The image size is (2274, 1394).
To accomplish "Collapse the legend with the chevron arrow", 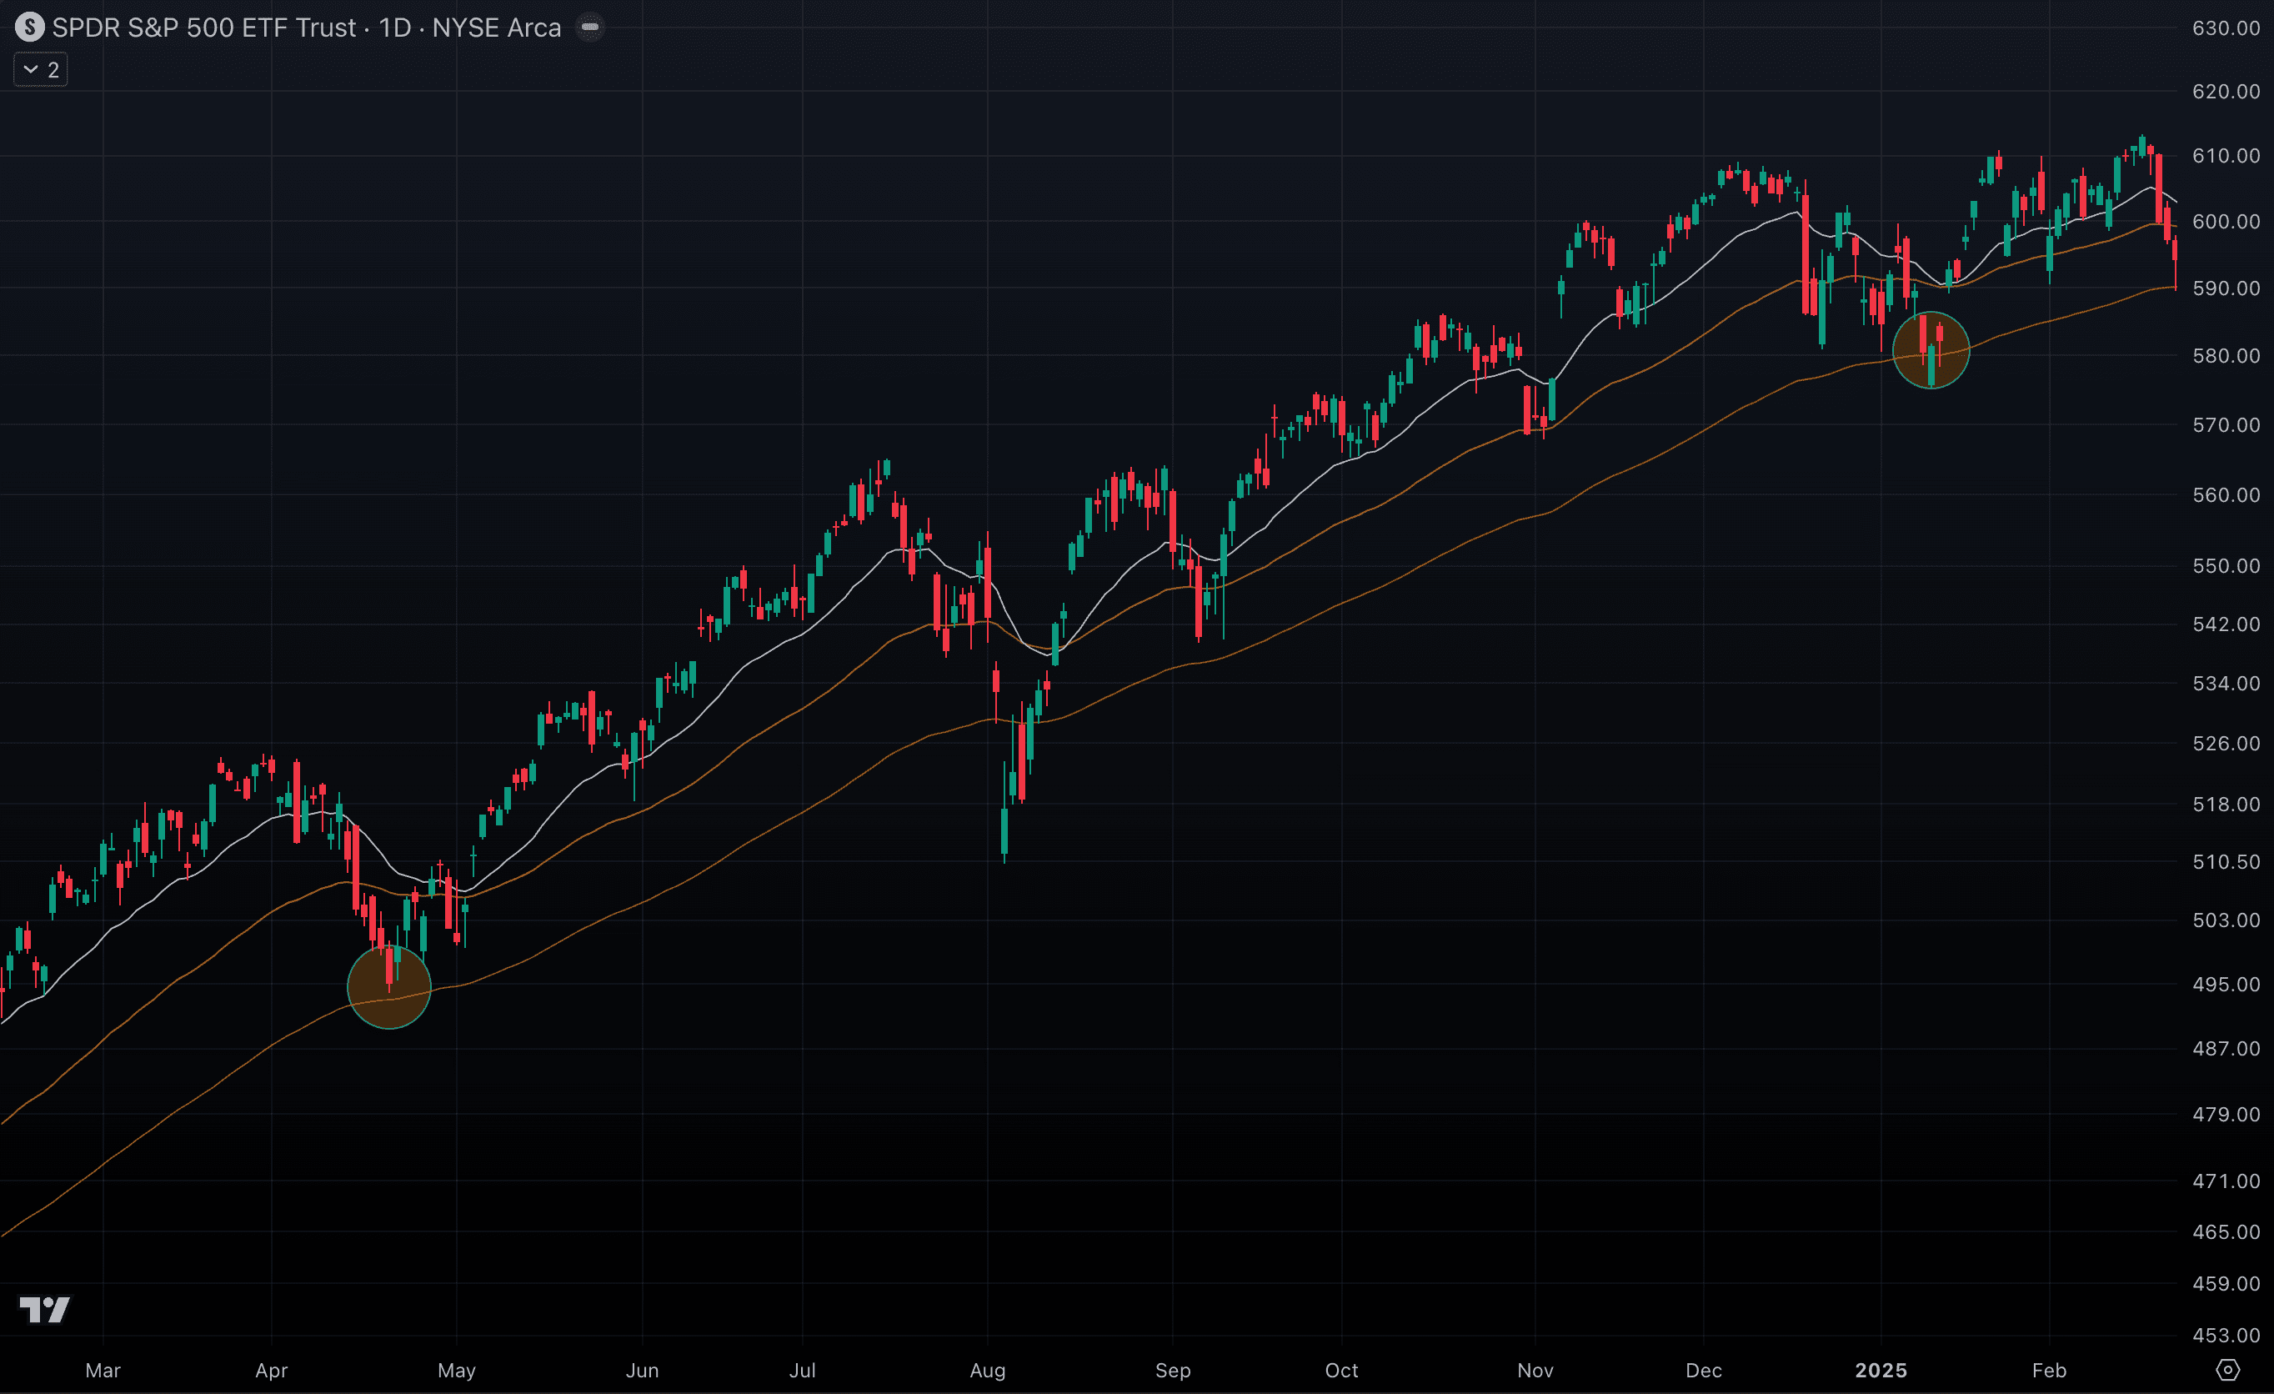I will point(31,69).
